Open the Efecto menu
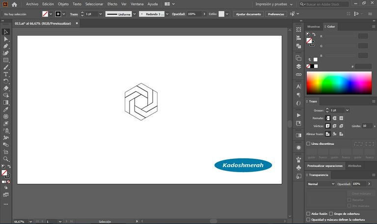The height and width of the screenshot is (224, 377). [x=112, y=4]
